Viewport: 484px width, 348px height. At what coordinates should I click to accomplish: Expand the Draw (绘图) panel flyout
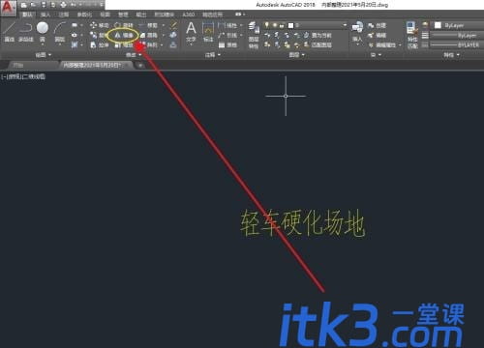tap(44, 55)
